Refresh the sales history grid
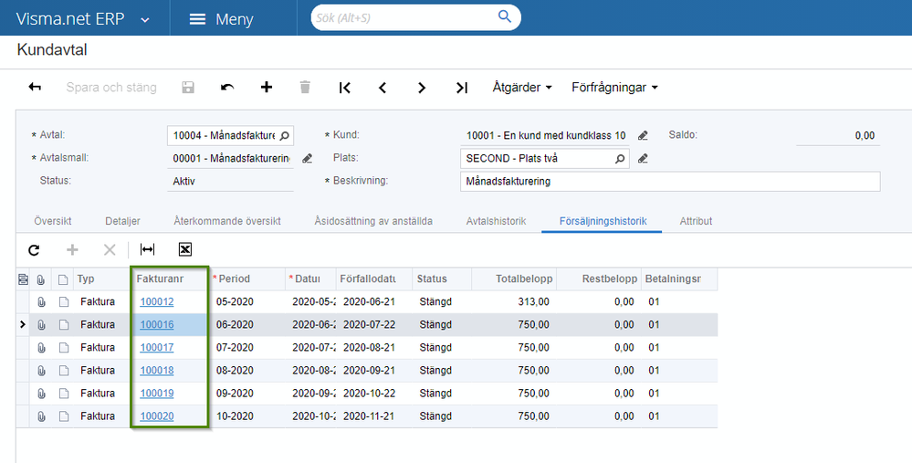Image resolution: width=912 pixels, height=463 pixels. pyautogui.click(x=34, y=250)
